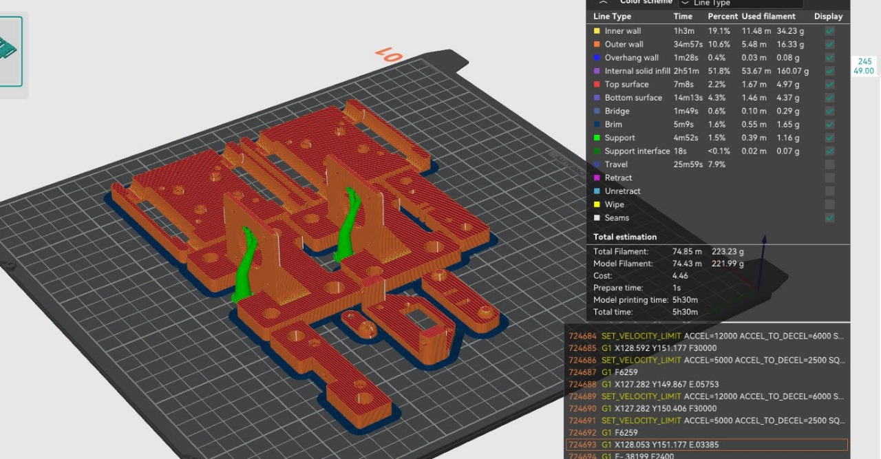Click the 'Internal solid infill' row label
Image resolution: width=881 pixels, height=459 pixels.
point(637,71)
